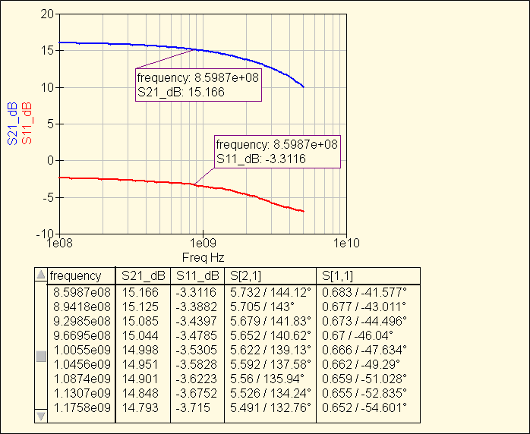
Task: Click the table scrollbar thumb
Action: [x=42, y=356]
